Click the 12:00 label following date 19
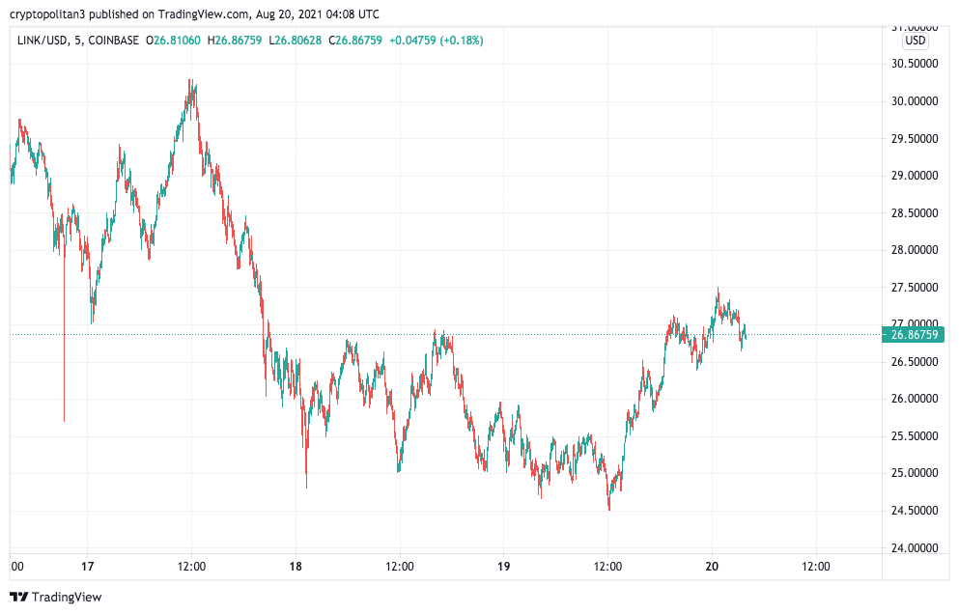Image resolution: width=959 pixels, height=614 pixels. pos(607,567)
